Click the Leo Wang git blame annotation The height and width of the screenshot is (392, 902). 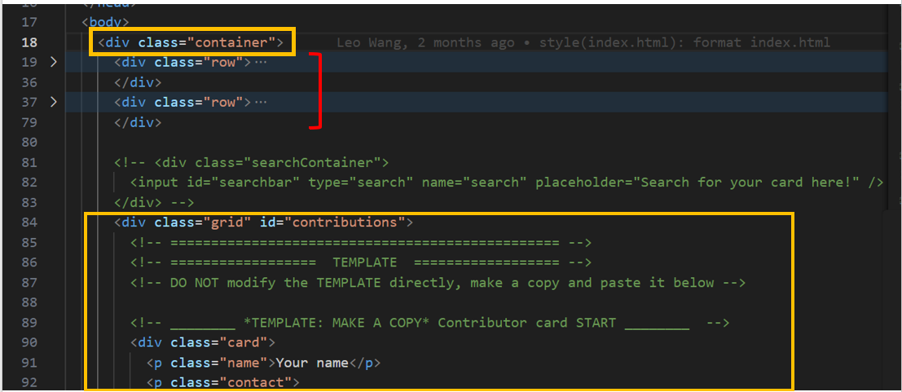pyautogui.click(x=583, y=42)
